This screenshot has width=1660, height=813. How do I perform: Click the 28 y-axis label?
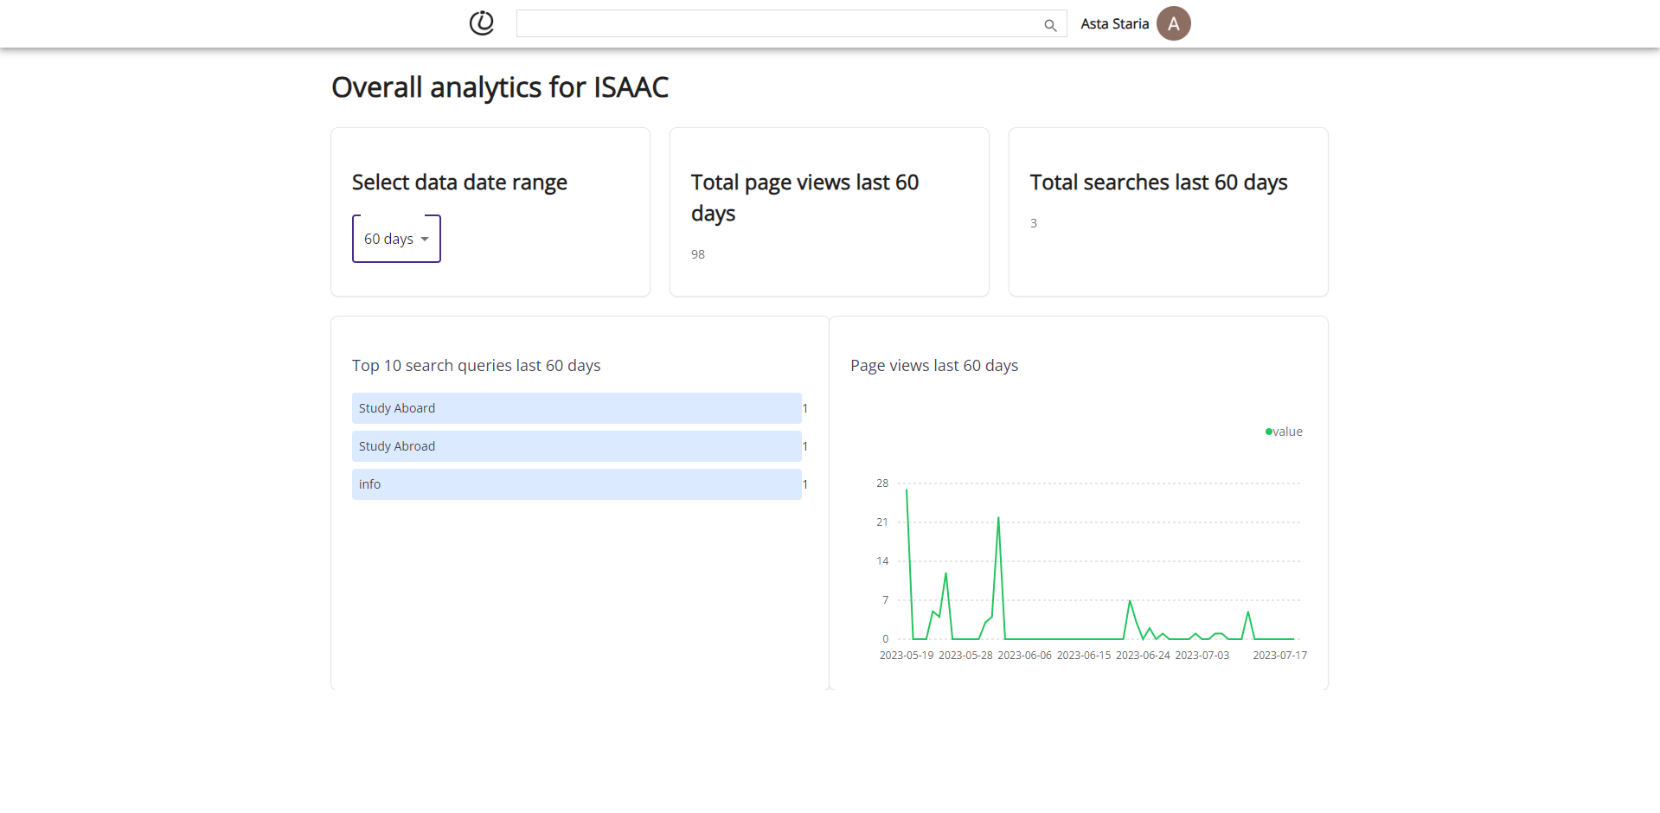[882, 483]
